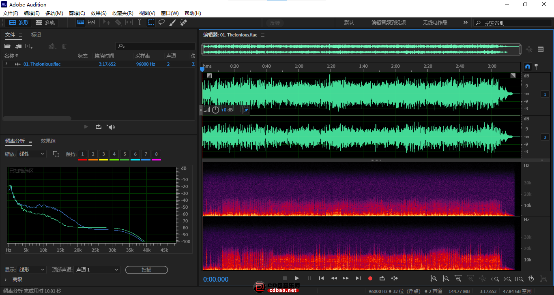Click the Zoom In Amplitude icon

(434, 279)
